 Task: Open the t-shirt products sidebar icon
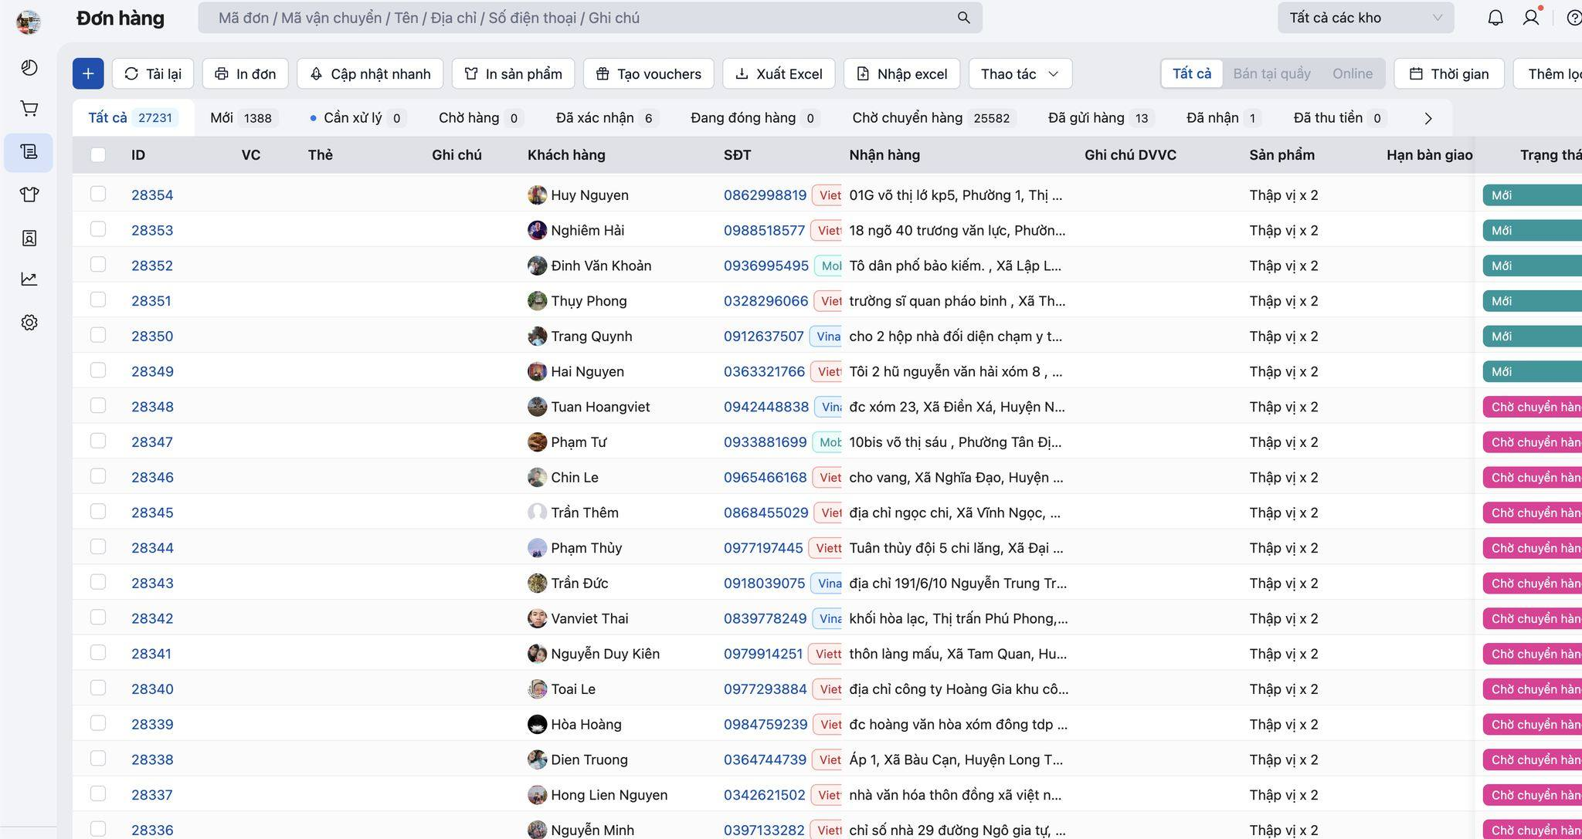(x=29, y=195)
